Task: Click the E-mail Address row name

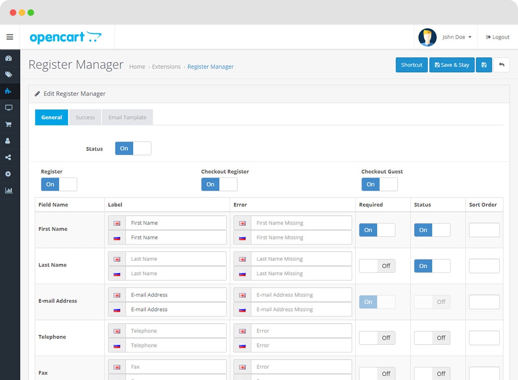Action: tap(58, 301)
